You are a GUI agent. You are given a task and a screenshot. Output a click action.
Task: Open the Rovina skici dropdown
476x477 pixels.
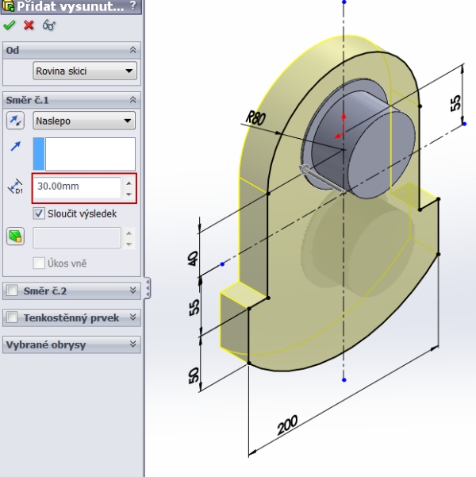85,71
